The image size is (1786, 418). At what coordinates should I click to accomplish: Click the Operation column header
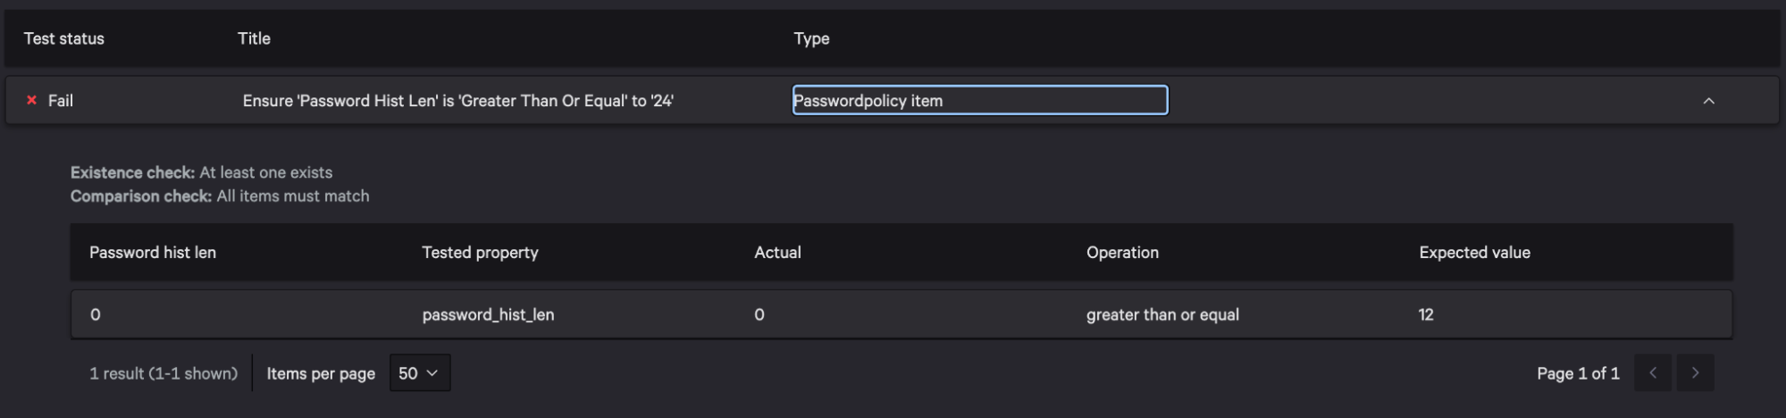tap(1122, 253)
